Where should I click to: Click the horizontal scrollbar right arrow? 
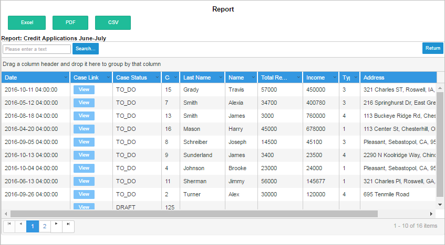(432, 214)
